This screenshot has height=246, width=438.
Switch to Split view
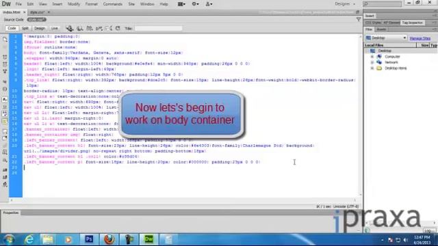[x=25, y=28]
